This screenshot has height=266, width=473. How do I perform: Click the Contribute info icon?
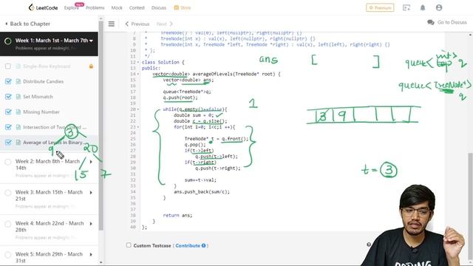pyautogui.click(x=204, y=245)
